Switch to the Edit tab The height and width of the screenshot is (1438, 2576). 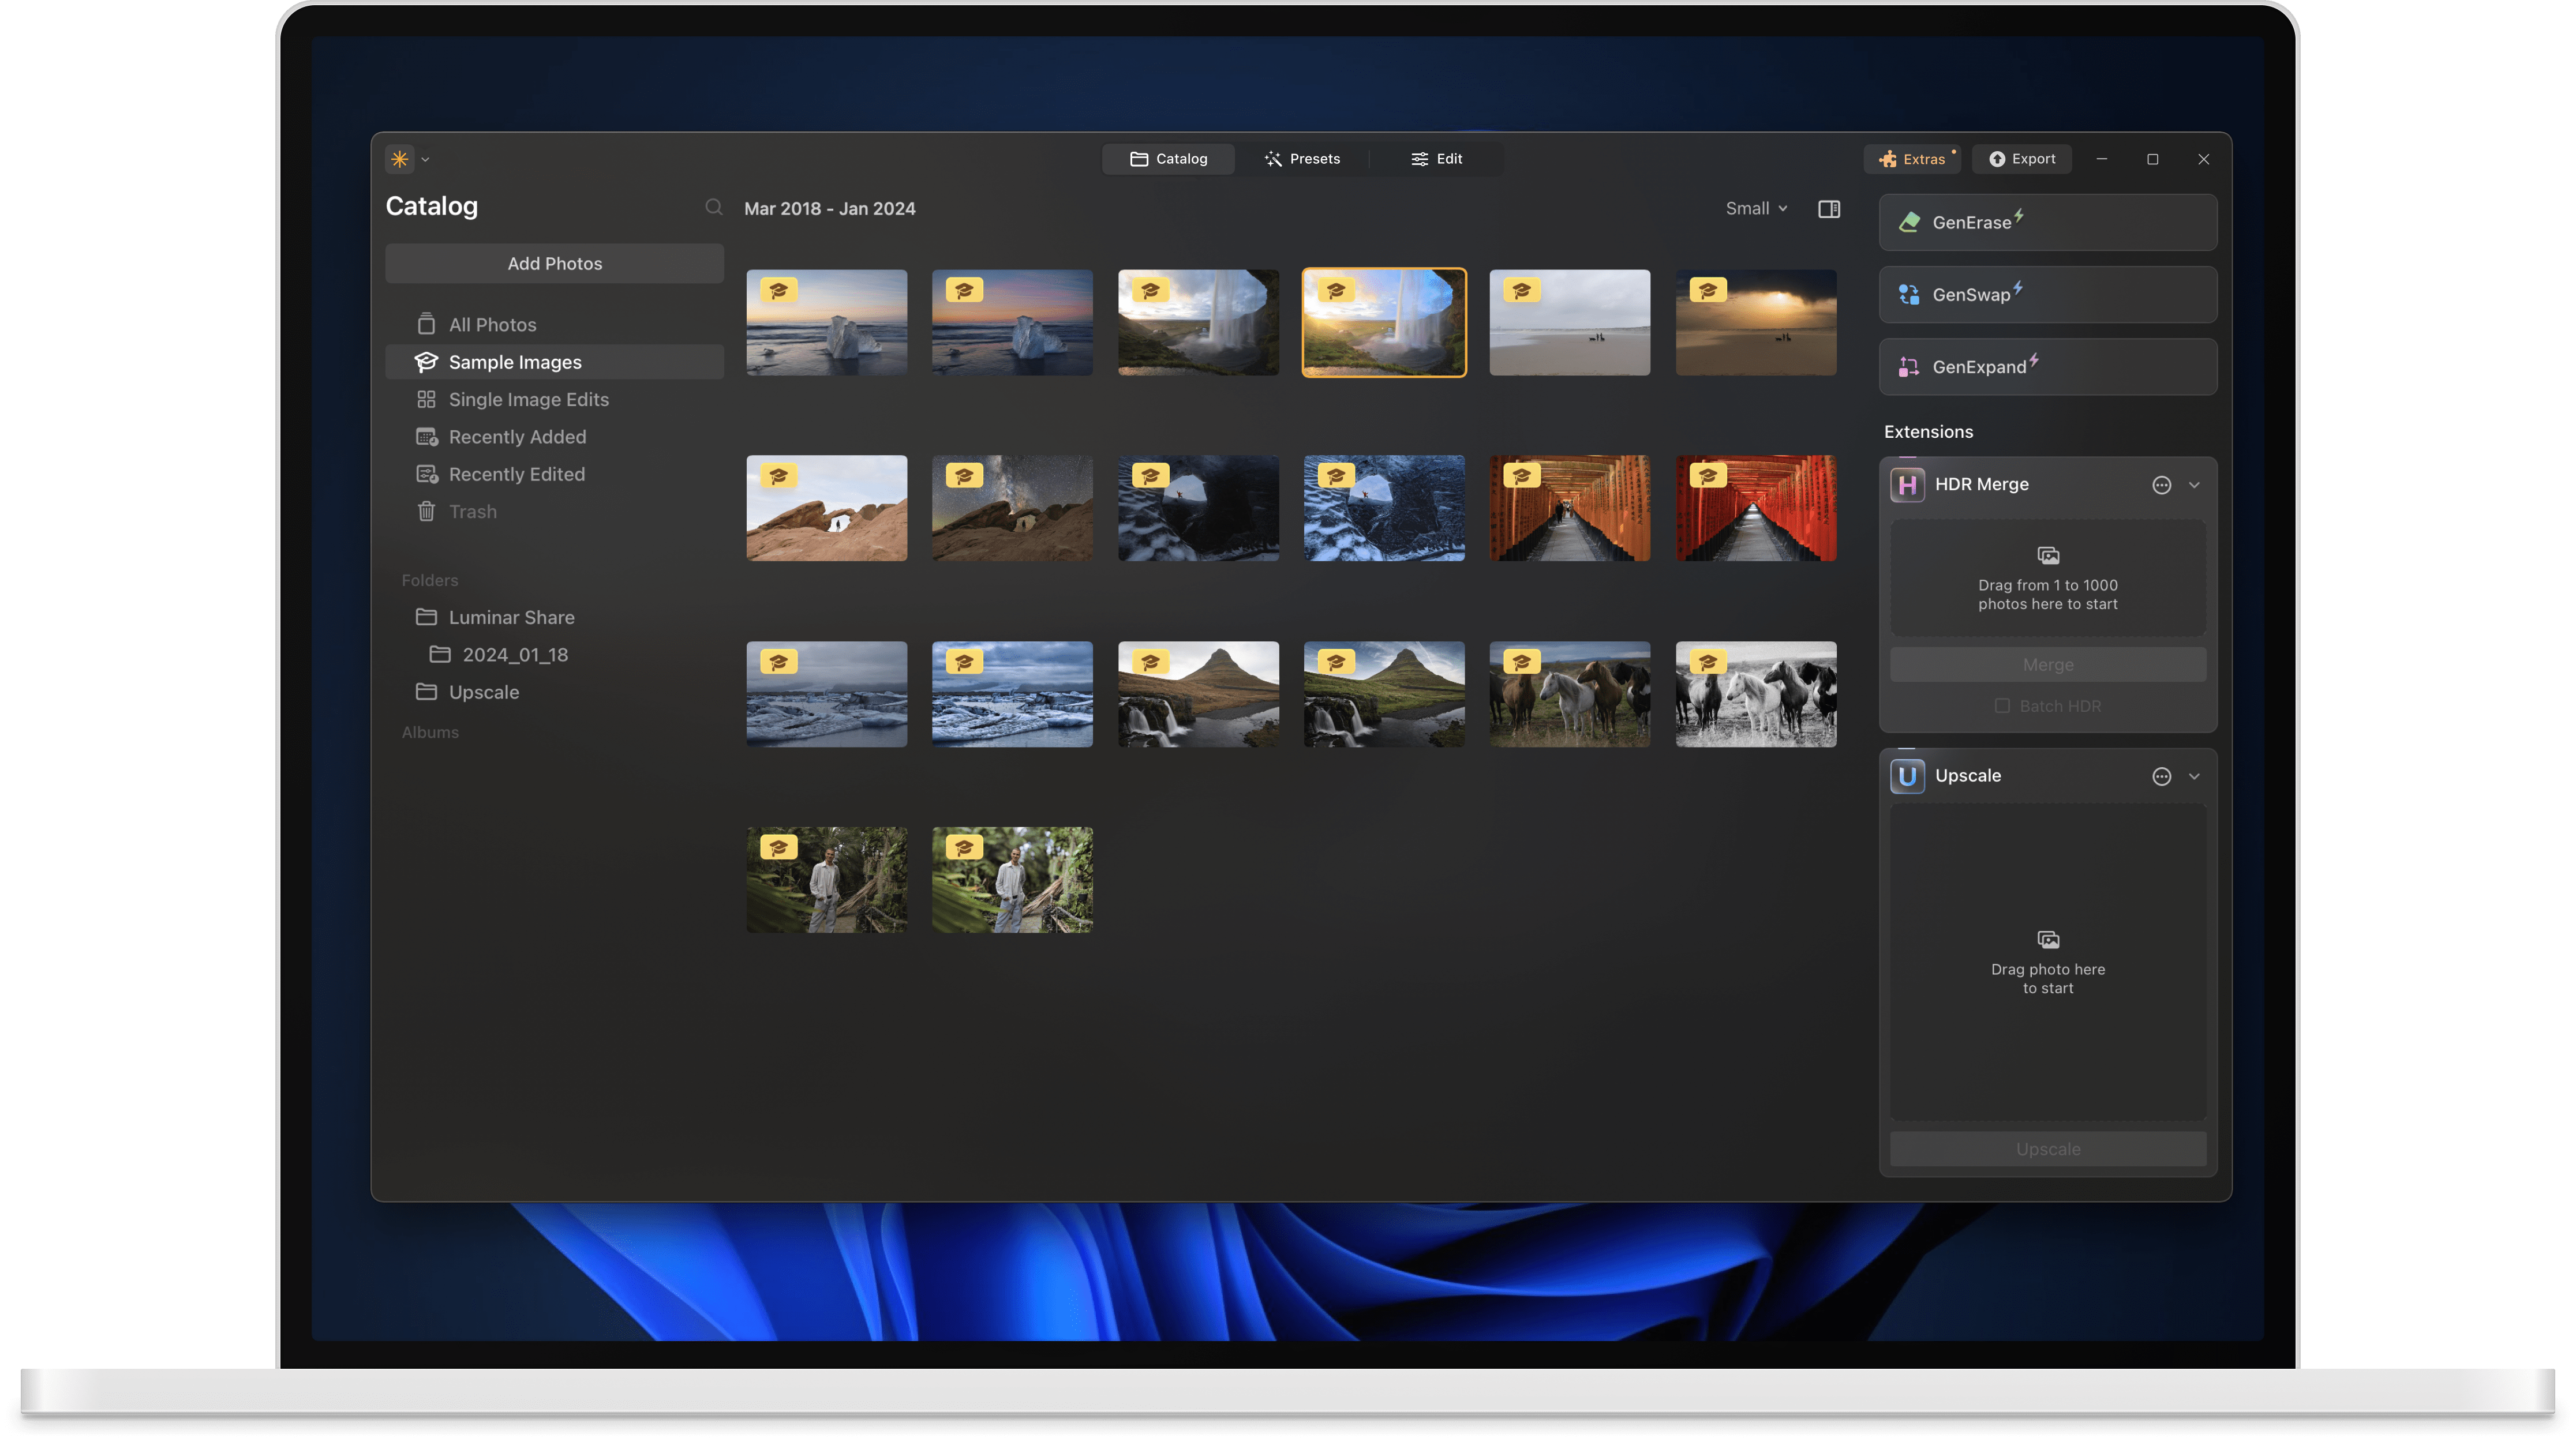click(x=1436, y=158)
